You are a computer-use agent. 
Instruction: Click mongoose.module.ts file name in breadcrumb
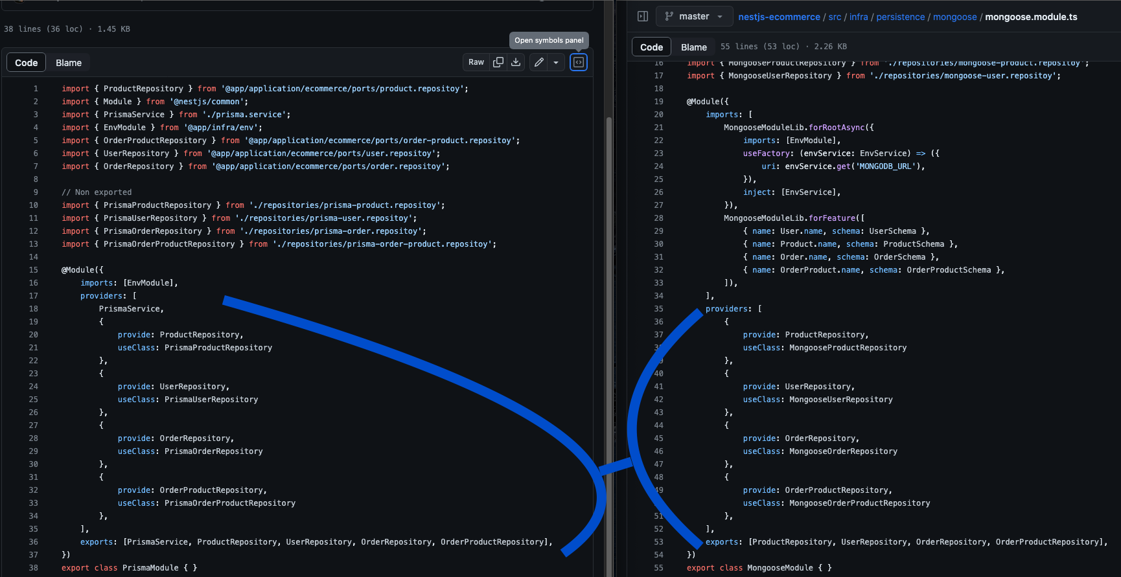click(1031, 17)
